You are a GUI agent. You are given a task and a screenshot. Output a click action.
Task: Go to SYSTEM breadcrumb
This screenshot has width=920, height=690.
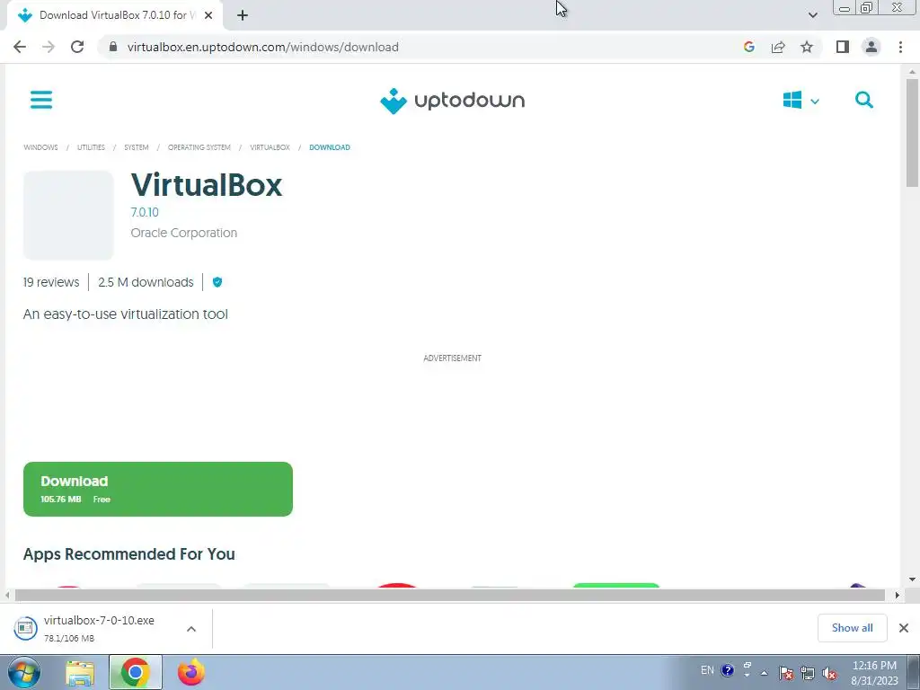137,147
